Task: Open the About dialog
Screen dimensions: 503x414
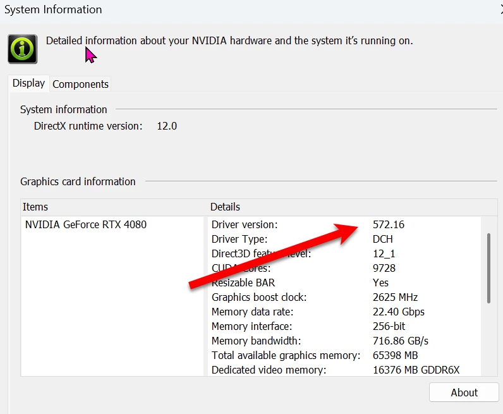Action: click(x=464, y=392)
